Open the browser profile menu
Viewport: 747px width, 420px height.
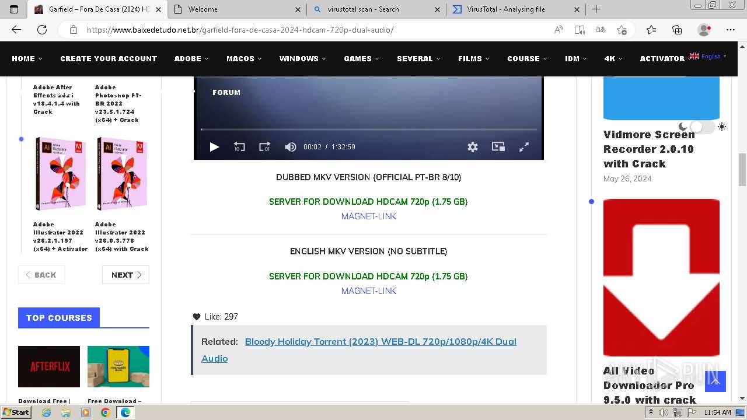pyautogui.click(x=704, y=30)
